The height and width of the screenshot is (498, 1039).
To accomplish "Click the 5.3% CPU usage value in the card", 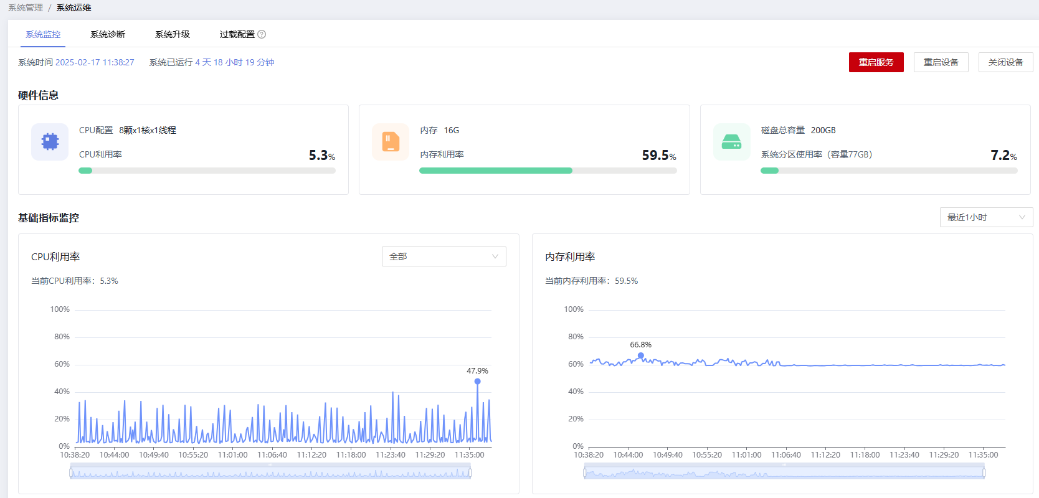I will coord(322,155).
